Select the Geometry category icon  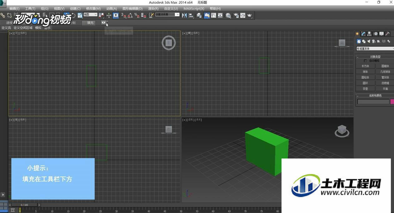pyautogui.click(x=359, y=41)
